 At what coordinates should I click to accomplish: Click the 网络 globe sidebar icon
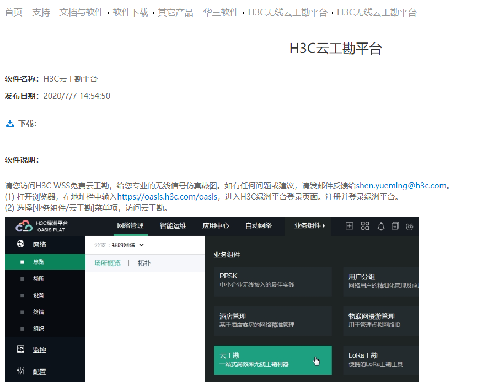coord(20,244)
